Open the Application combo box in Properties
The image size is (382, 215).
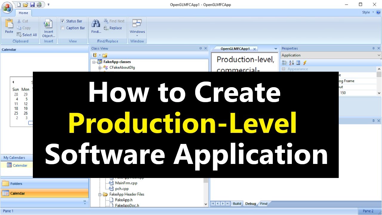point(331,55)
